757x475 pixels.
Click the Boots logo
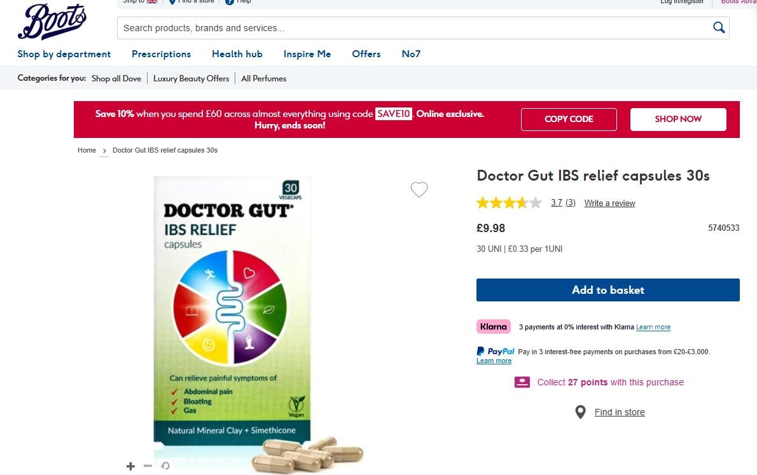coord(52,21)
